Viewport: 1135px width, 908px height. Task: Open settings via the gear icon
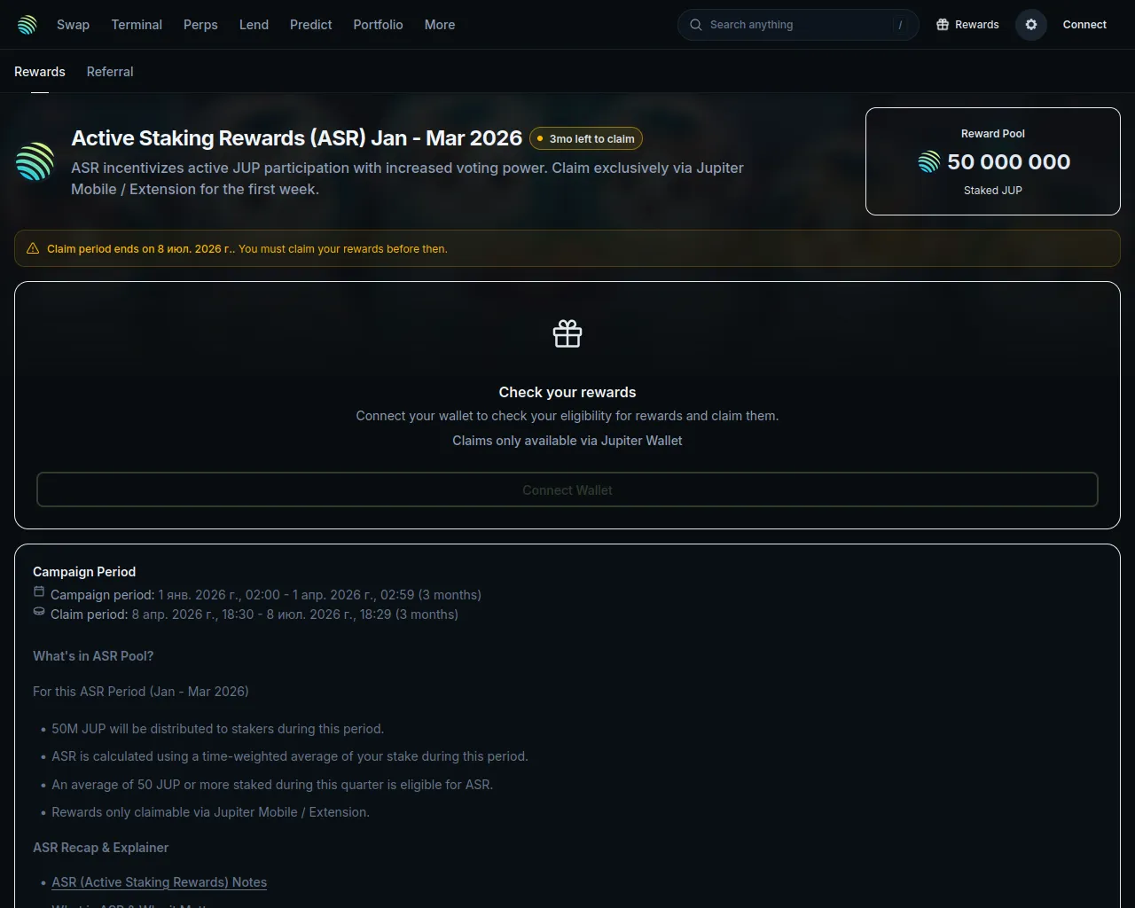tap(1031, 25)
